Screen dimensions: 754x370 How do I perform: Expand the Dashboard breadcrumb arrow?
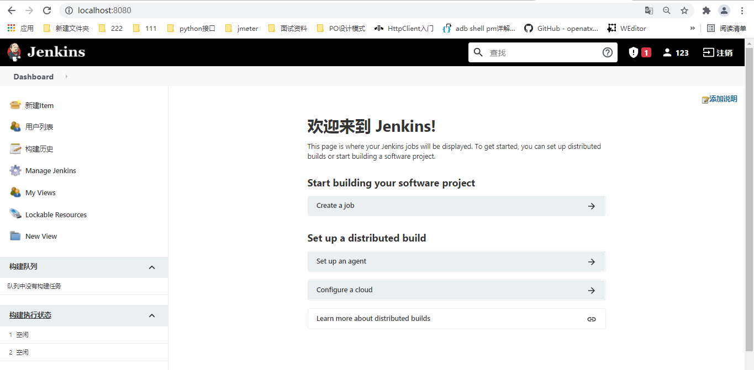pyautogui.click(x=66, y=77)
